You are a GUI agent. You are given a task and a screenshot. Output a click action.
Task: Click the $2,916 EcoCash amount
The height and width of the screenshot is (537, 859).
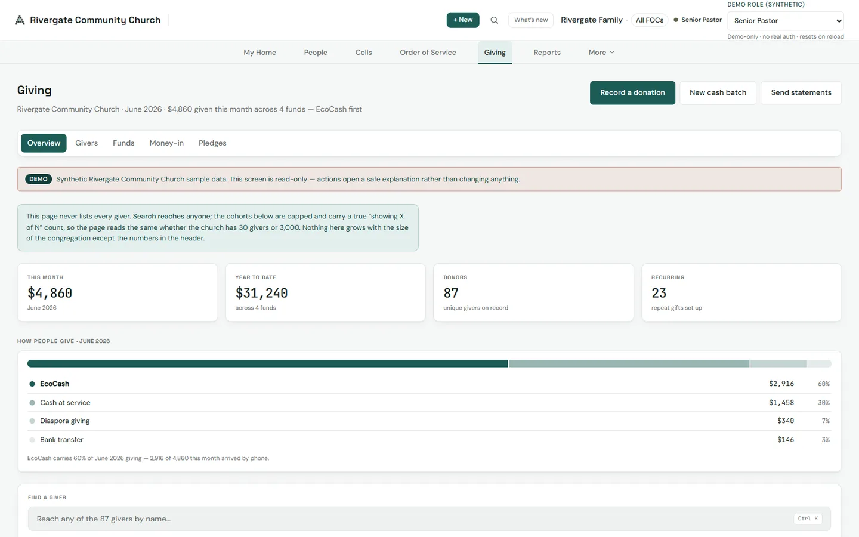pyautogui.click(x=781, y=384)
